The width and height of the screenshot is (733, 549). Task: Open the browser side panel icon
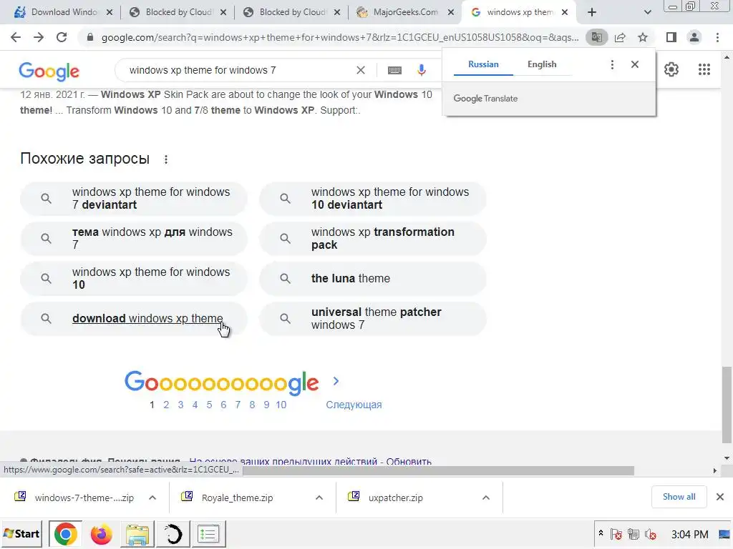tap(671, 37)
